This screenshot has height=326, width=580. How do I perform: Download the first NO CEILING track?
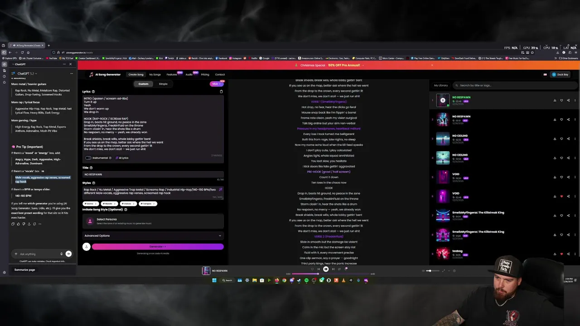(555, 139)
